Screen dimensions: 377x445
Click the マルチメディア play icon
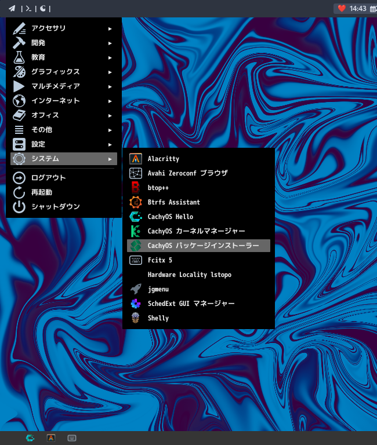point(19,86)
